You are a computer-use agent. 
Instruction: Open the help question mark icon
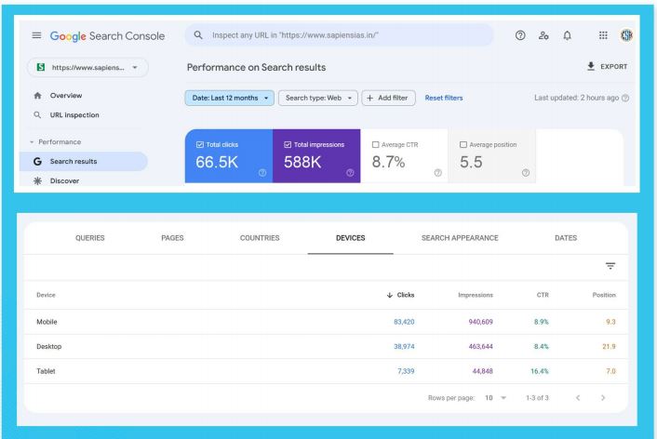520,35
